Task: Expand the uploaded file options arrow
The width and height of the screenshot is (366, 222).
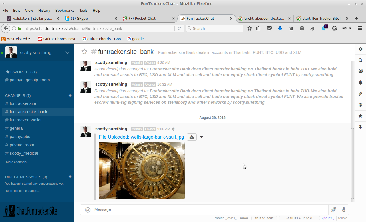Action: pos(202,137)
